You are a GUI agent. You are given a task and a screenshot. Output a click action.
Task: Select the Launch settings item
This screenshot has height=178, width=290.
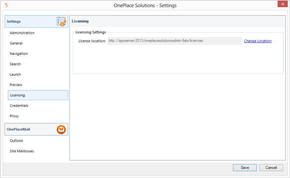[x=15, y=74]
